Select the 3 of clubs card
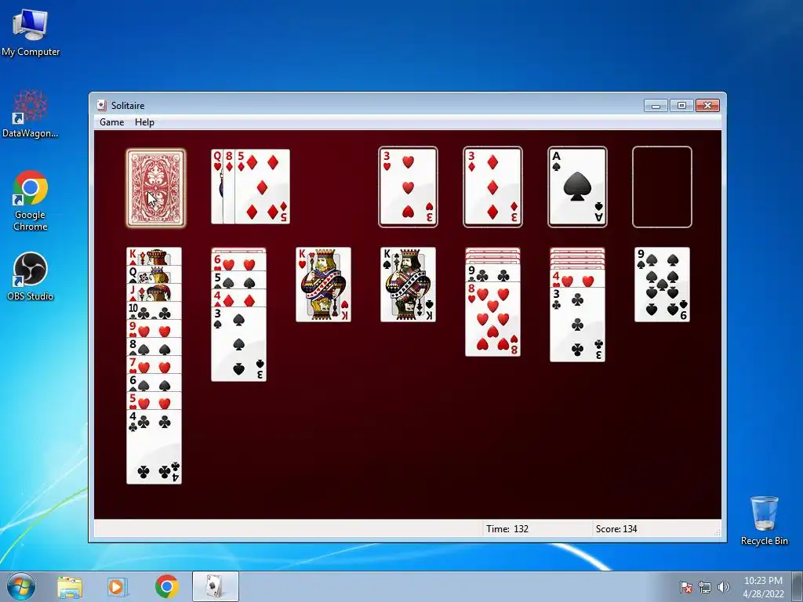 (577, 324)
